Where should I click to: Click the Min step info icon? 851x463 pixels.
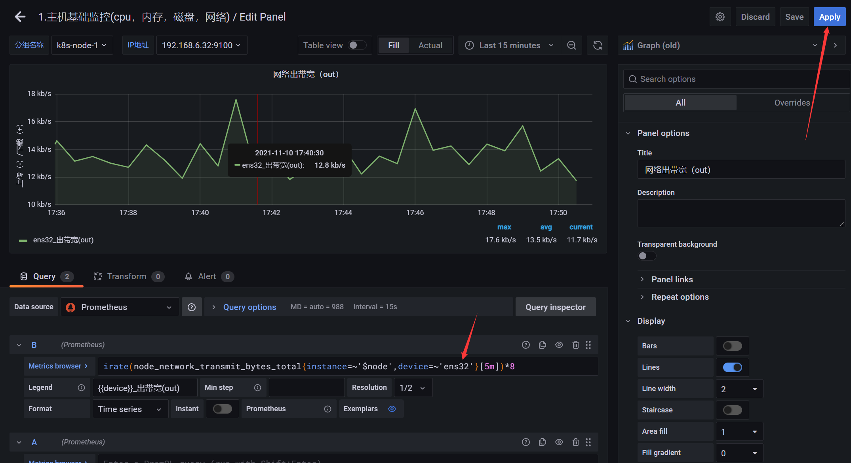click(x=257, y=387)
